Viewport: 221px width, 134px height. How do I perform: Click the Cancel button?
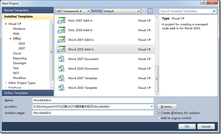[x=206, y=126]
